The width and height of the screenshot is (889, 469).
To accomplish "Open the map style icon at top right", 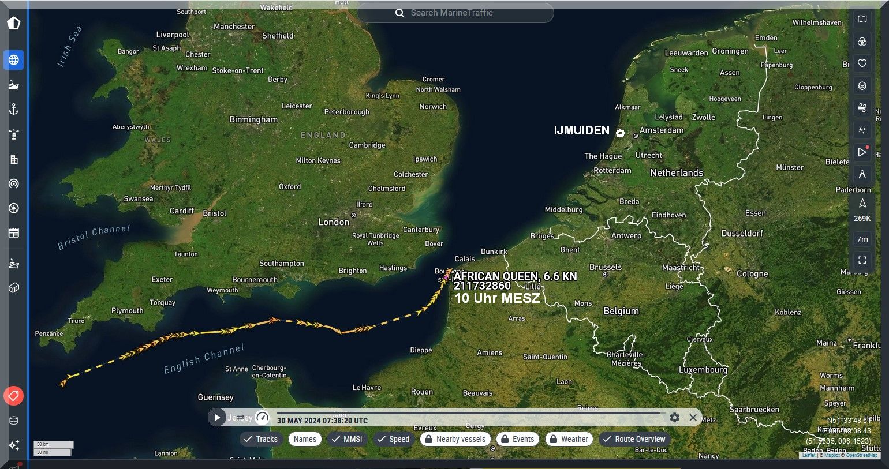I will pyautogui.click(x=862, y=19).
